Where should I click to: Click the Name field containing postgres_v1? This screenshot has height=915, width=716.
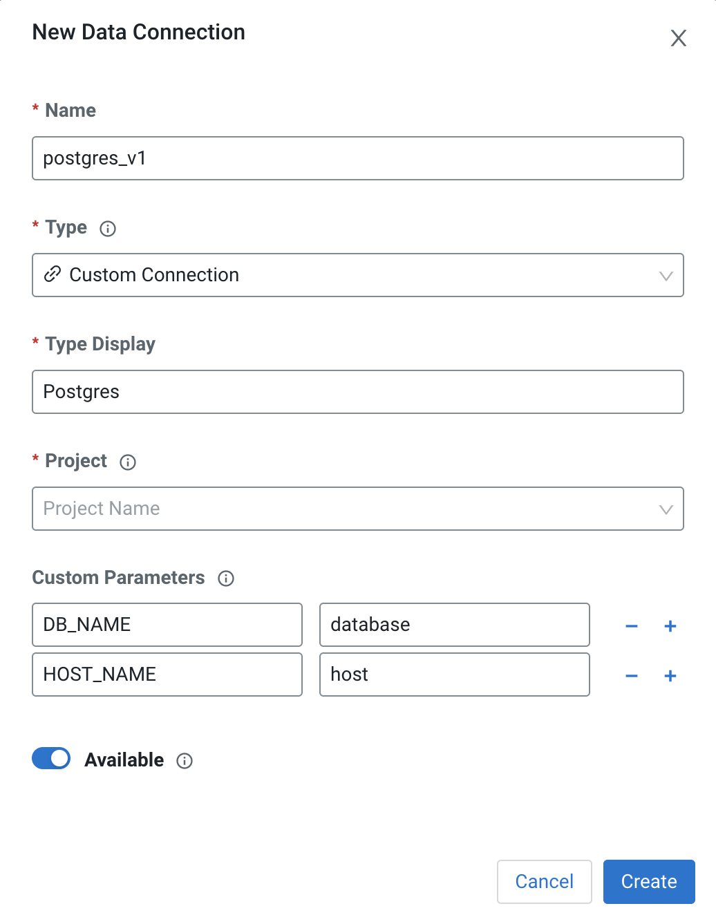[357, 158]
